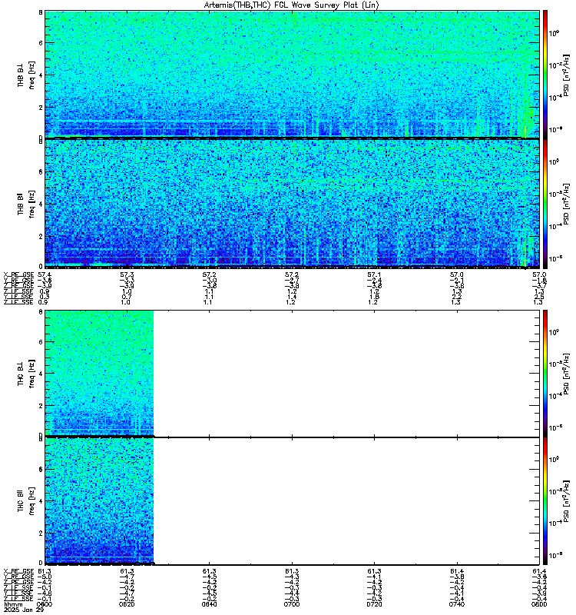The width and height of the screenshot is (576, 615).
Task: Select the THC B∥ freq [Hz] axis label
Action: coord(26,501)
